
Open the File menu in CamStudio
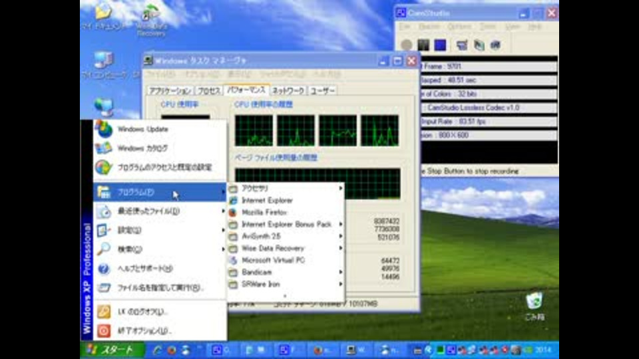(x=404, y=27)
